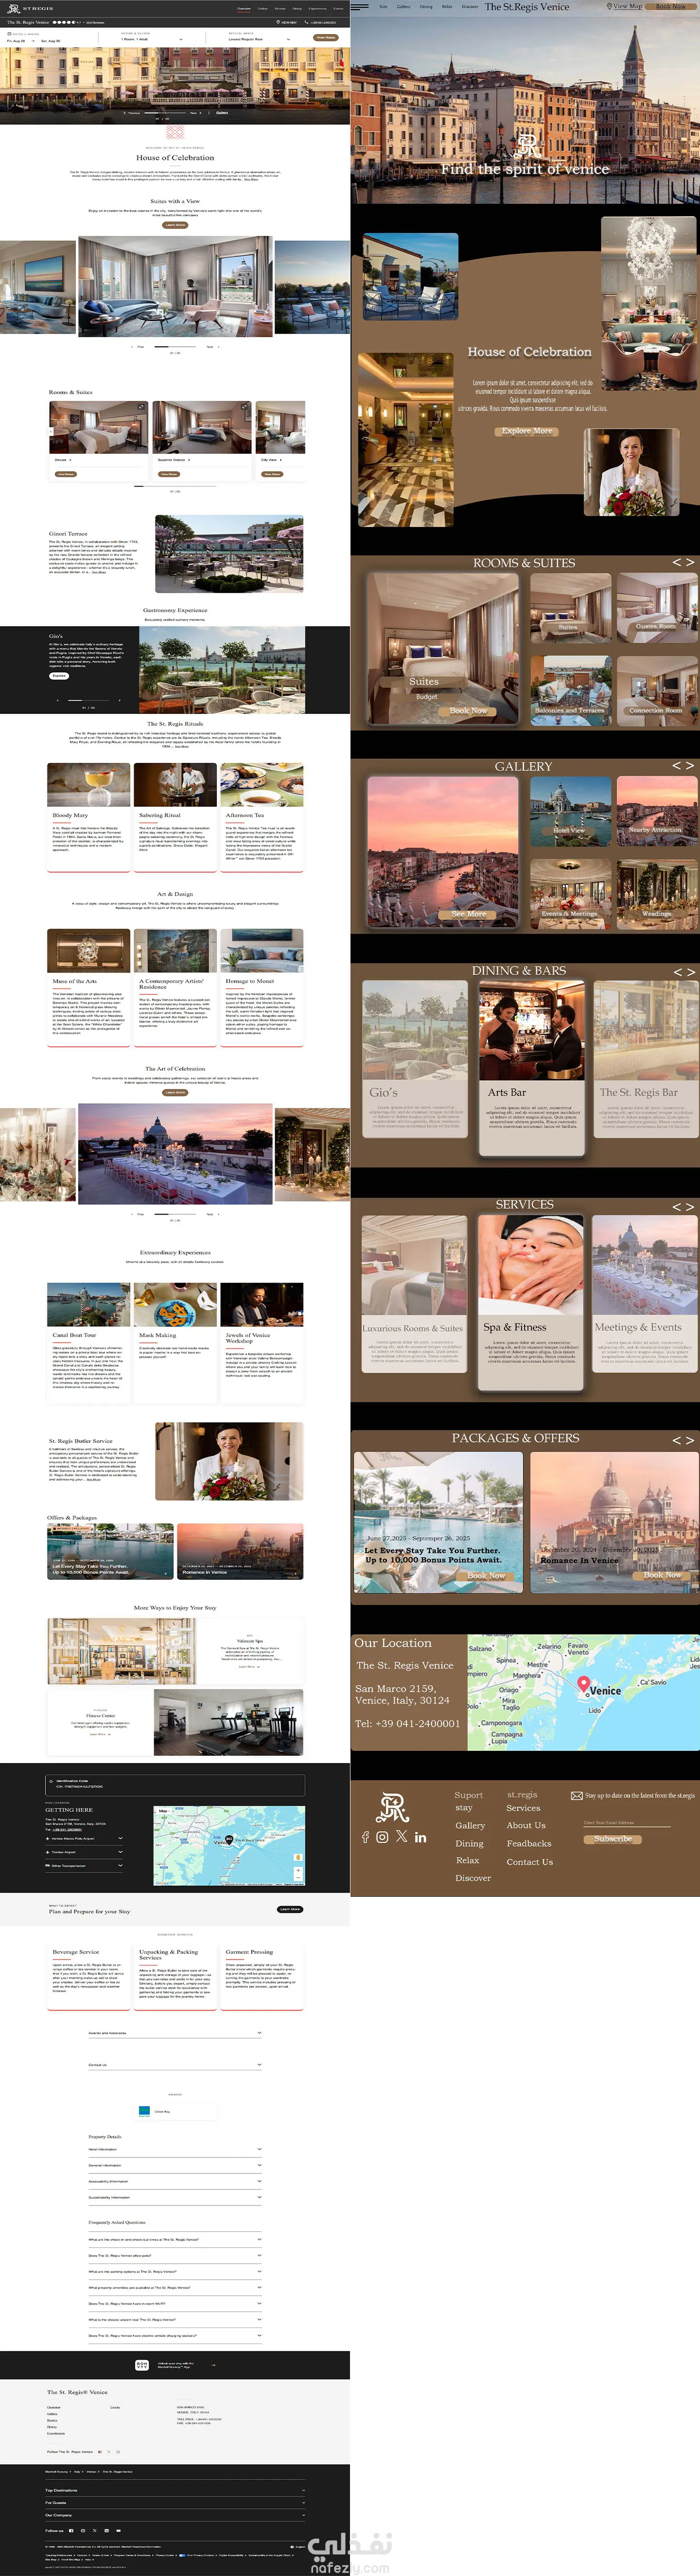
Task: Open the Facebook icon in brown footer
Action: 365,1837
